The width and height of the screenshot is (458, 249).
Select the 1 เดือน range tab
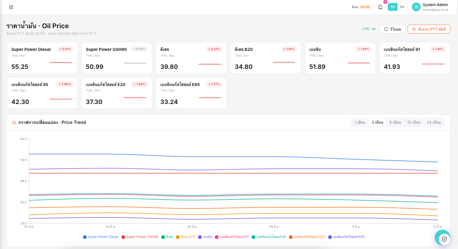[360, 122]
